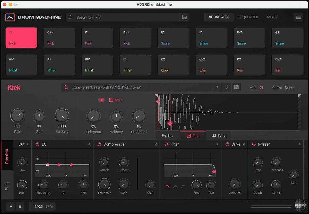Image resolution: width=309 pixels, height=214 pixels.
Task: Click the filter cutoff point on graph
Action: 214,172
